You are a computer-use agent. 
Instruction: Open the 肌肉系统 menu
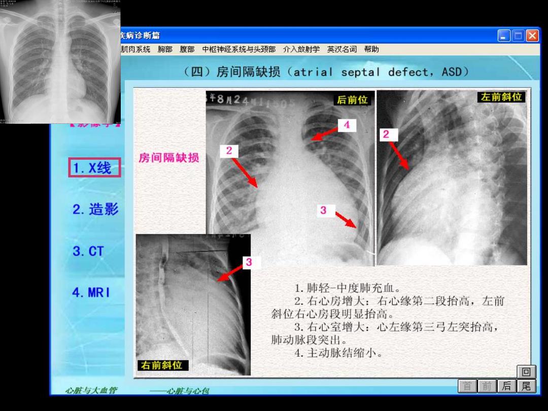point(135,49)
